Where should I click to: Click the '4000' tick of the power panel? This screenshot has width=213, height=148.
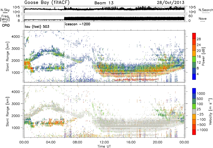pos(16,37)
